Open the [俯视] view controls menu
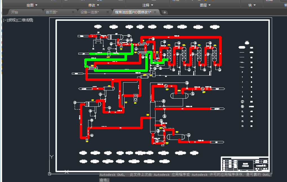The width and height of the screenshot is (287, 182). coord(12,20)
